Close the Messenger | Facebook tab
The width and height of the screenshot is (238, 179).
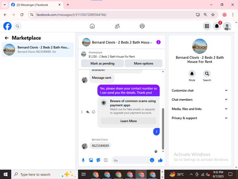(x=59, y=5)
